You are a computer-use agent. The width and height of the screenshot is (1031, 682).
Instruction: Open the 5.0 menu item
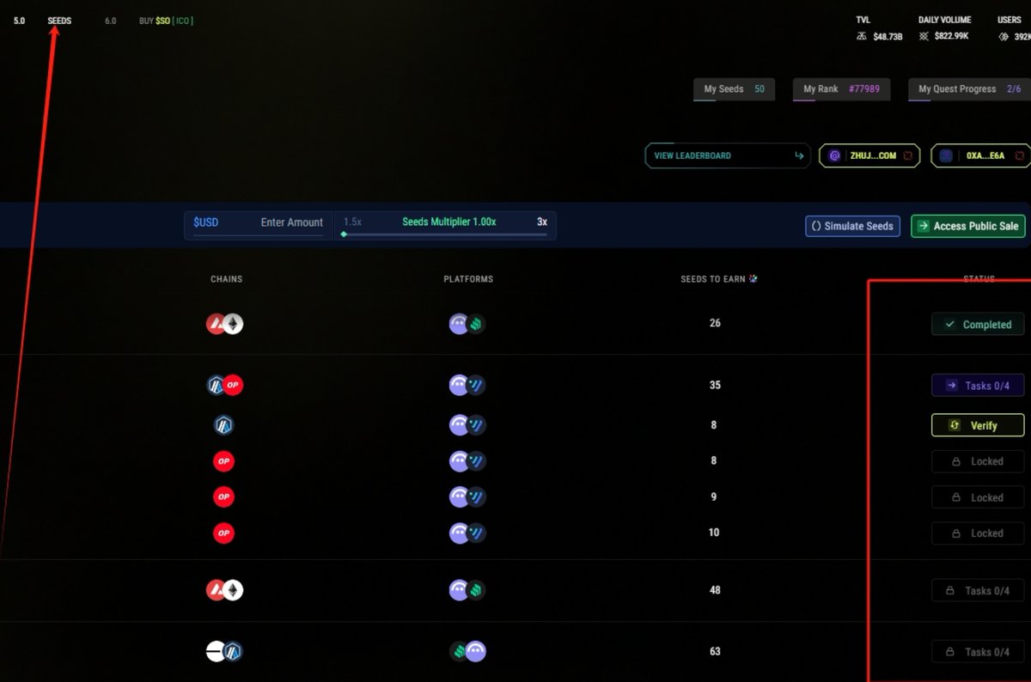pos(19,21)
